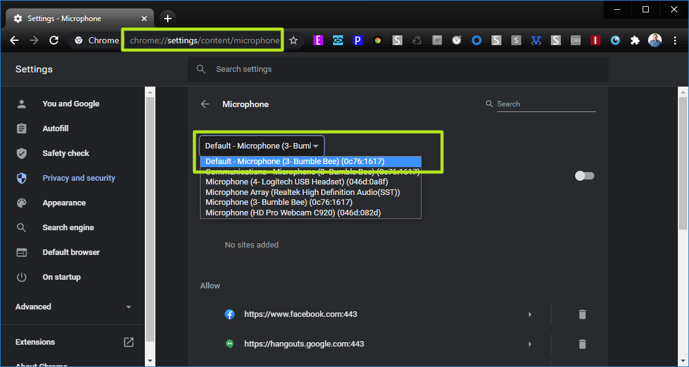Click the Settings heading
689x367 pixels.
(34, 69)
